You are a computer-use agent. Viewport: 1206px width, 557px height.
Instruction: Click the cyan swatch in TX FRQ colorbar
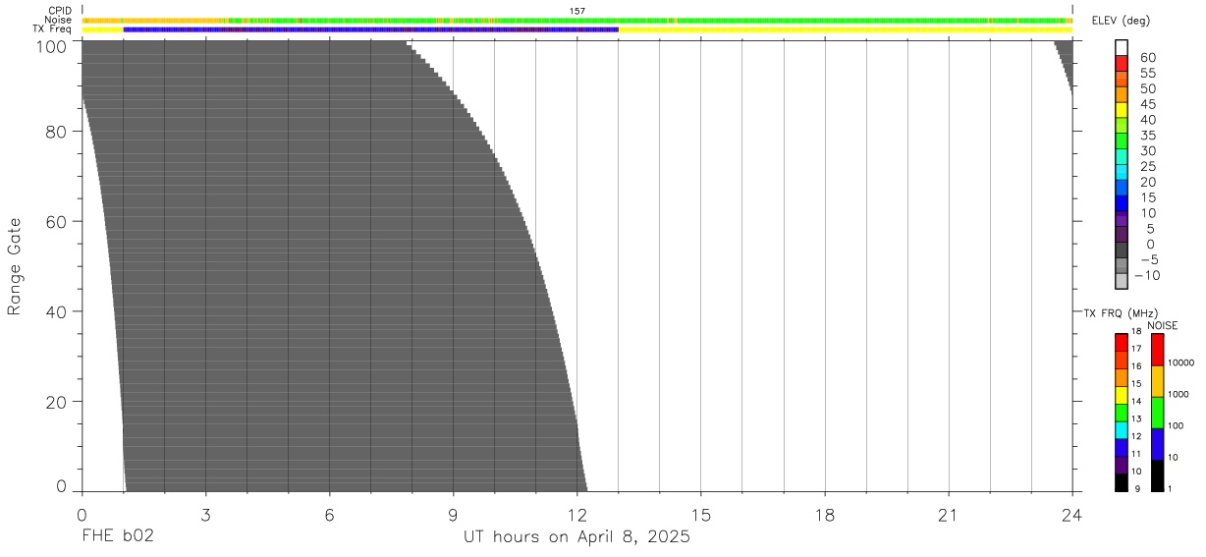(1122, 430)
